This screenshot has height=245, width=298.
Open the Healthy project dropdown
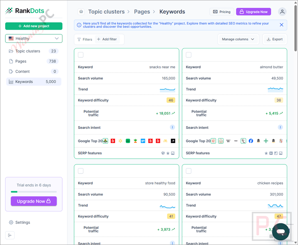[x=34, y=38]
